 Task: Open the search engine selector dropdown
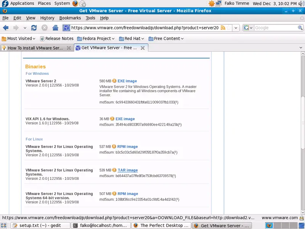[249, 28]
